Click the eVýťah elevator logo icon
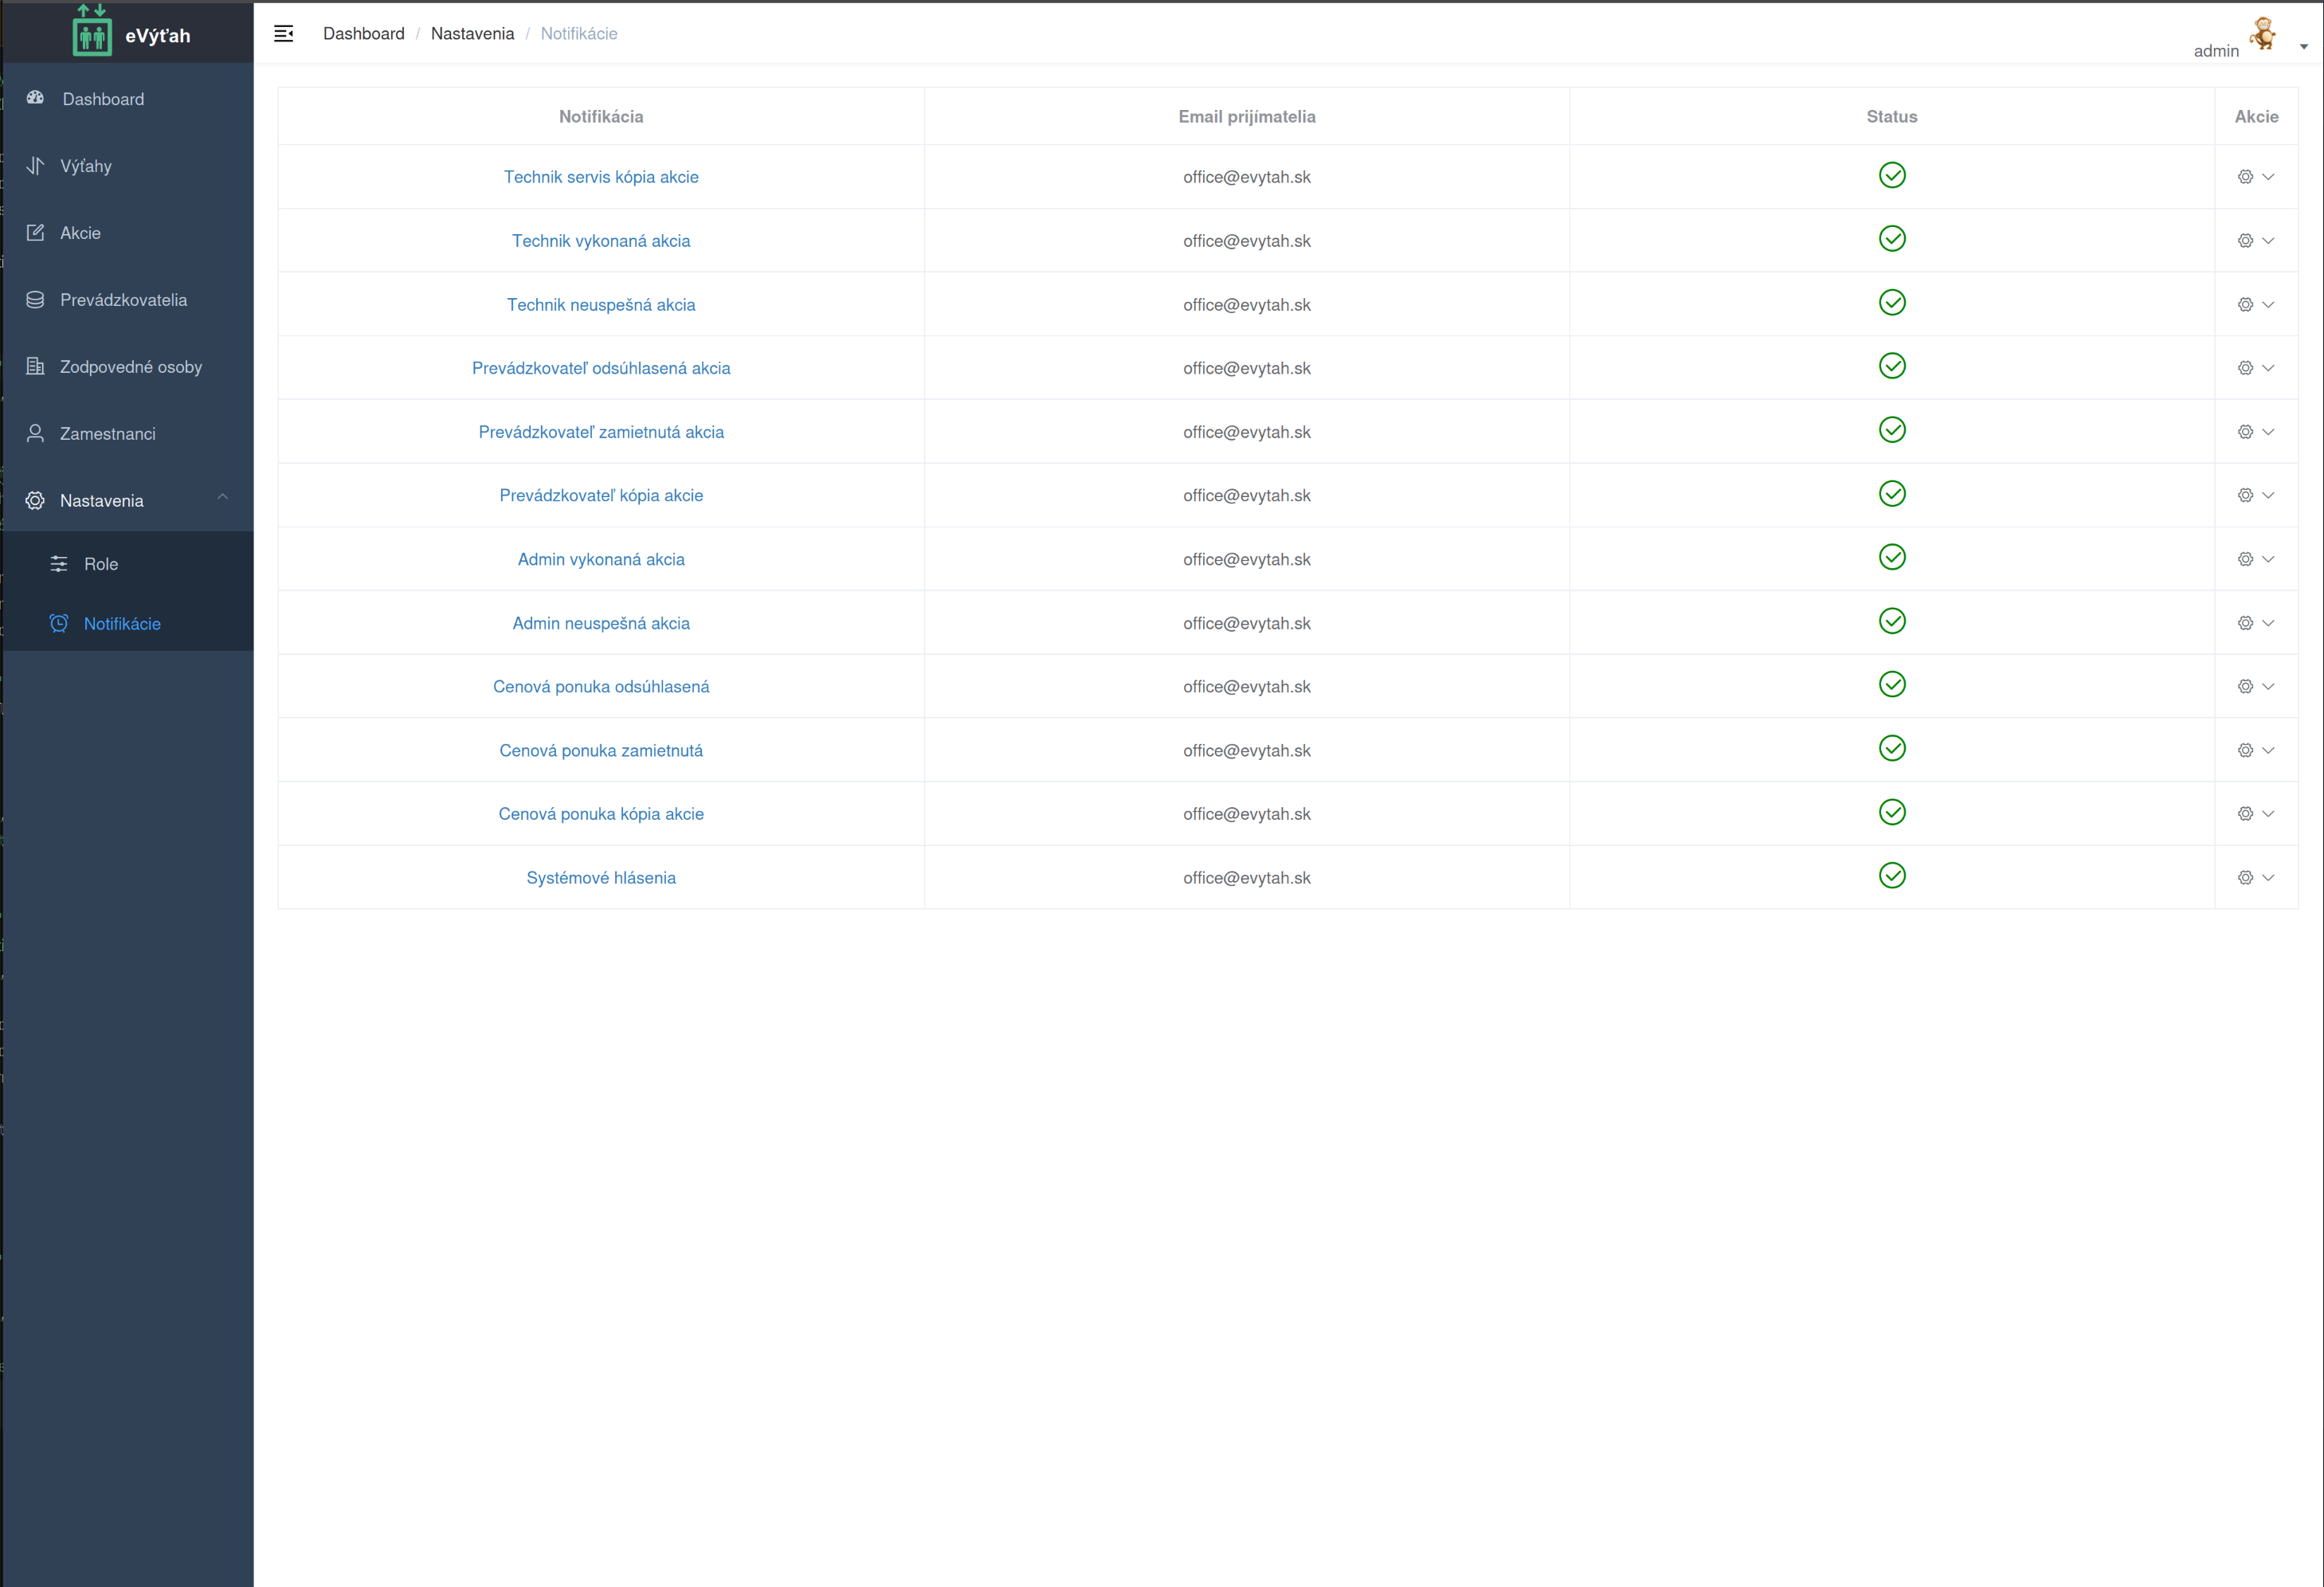Viewport: 2324px width, 1587px height. click(92, 31)
